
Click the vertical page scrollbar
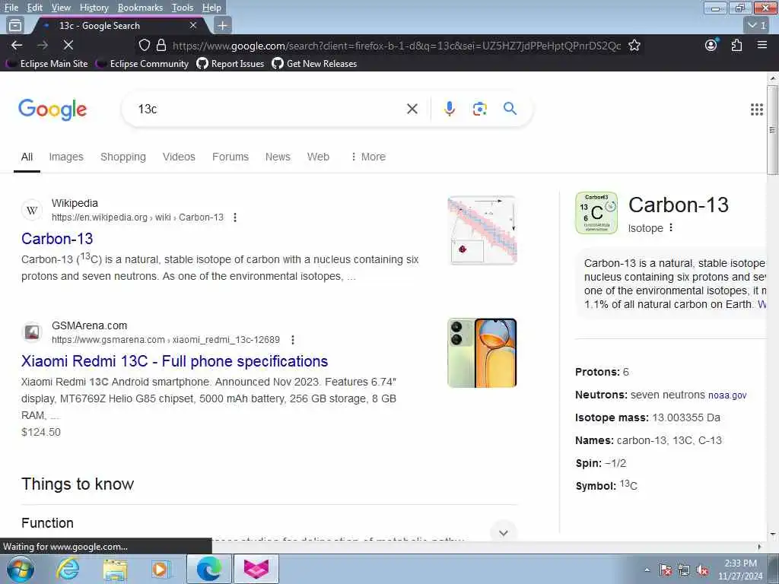(x=772, y=130)
